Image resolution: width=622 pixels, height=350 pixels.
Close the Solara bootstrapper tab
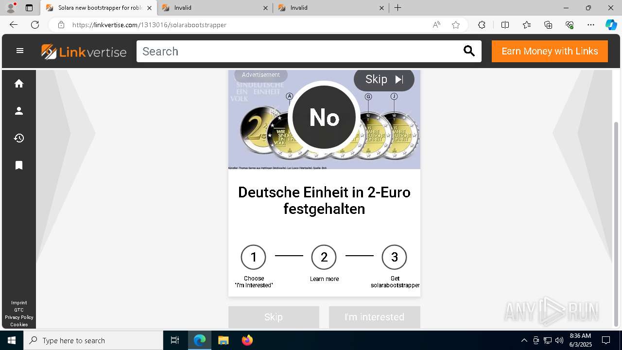[x=149, y=8]
